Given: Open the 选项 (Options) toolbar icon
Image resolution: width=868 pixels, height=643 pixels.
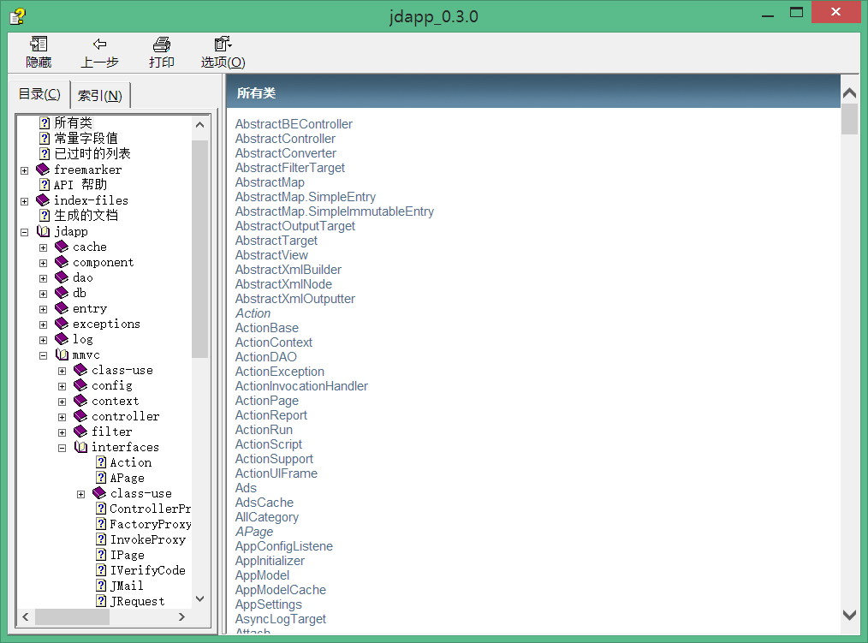Looking at the screenshot, I should 223,45.
